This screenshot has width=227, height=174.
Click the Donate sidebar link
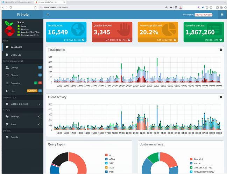click(x=23, y=137)
